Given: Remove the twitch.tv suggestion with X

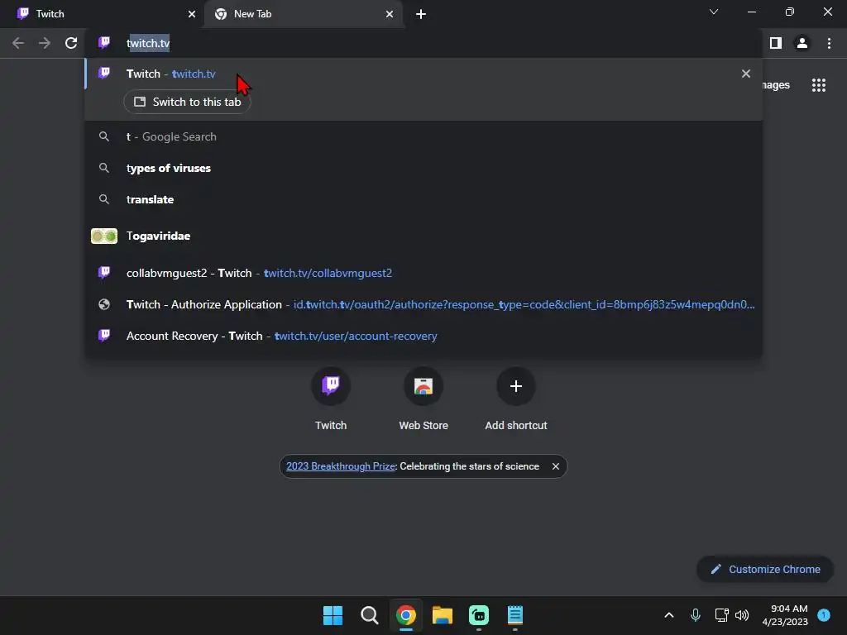Looking at the screenshot, I should point(746,74).
